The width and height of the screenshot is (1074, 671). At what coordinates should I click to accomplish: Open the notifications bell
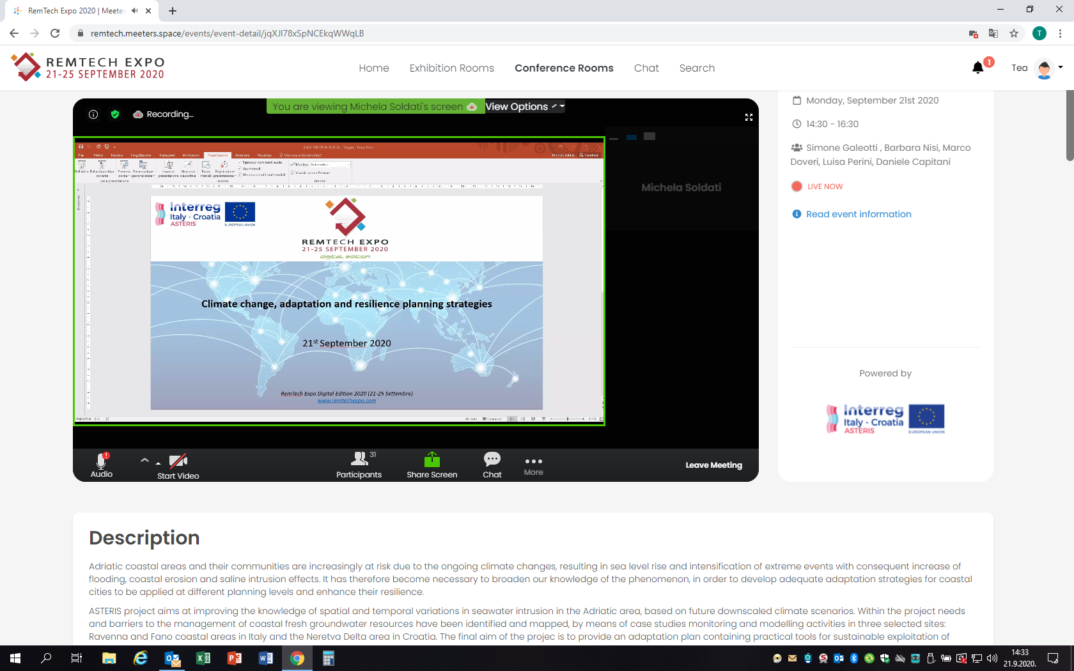pyautogui.click(x=977, y=67)
